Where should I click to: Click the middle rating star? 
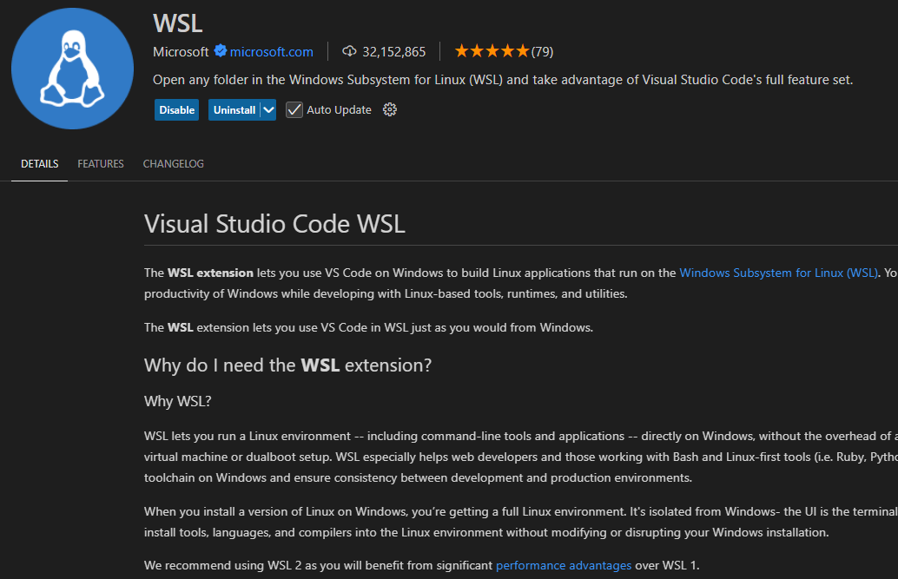pos(494,50)
